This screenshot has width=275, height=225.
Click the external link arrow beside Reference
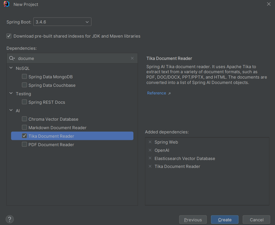[170, 93]
